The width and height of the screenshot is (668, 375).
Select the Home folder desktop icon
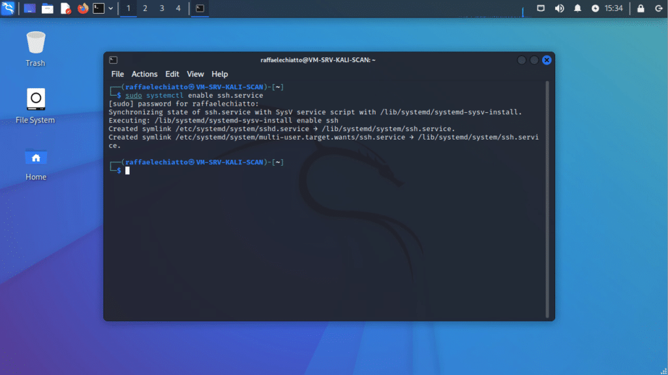[x=36, y=164]
